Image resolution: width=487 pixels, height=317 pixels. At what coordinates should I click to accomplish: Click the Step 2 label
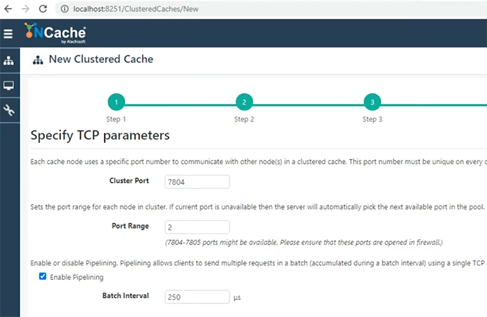coord(244,120)
